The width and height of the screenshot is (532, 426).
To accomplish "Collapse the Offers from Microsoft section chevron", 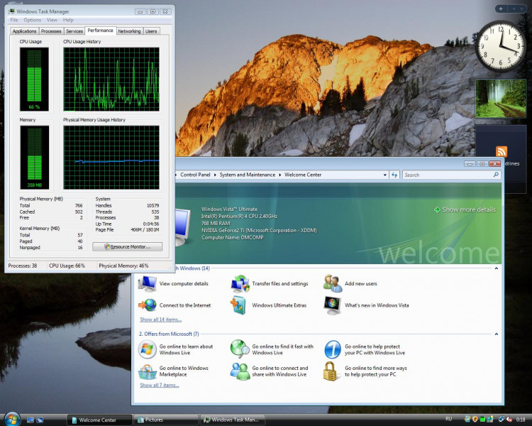I will [497, 334].
